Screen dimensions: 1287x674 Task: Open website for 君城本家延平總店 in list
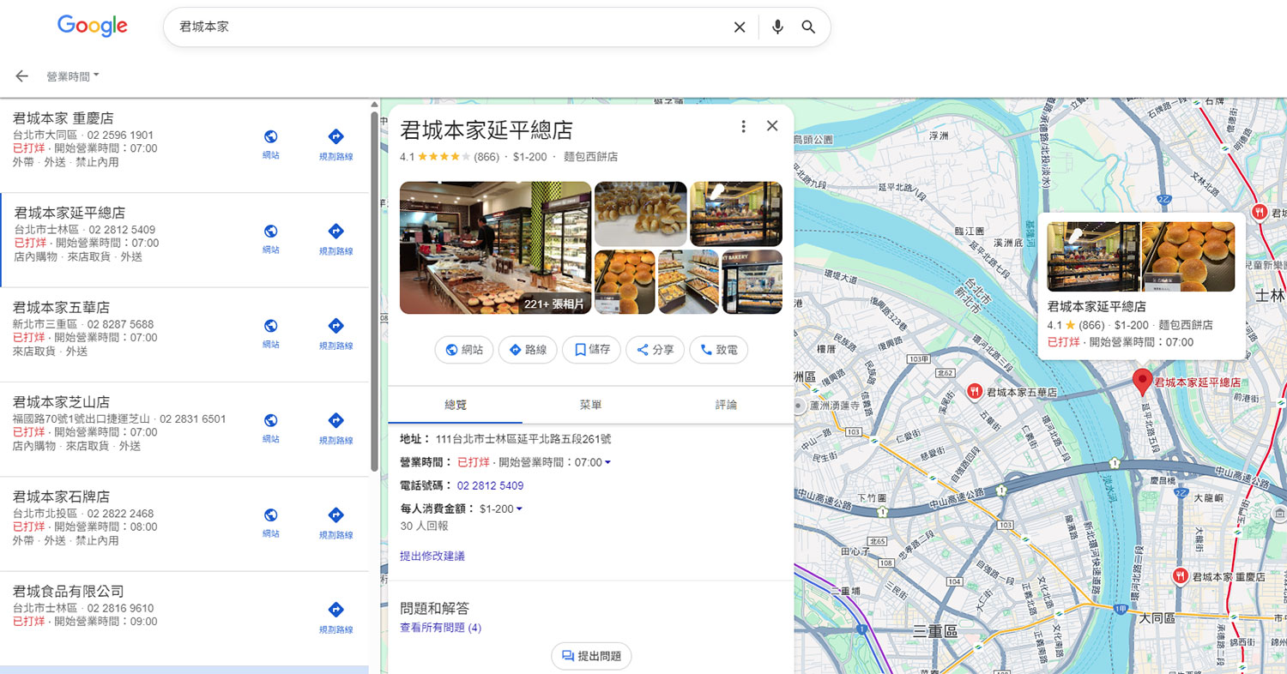tap(271, 239)
